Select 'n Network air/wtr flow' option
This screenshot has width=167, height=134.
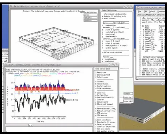coord(105,111)
